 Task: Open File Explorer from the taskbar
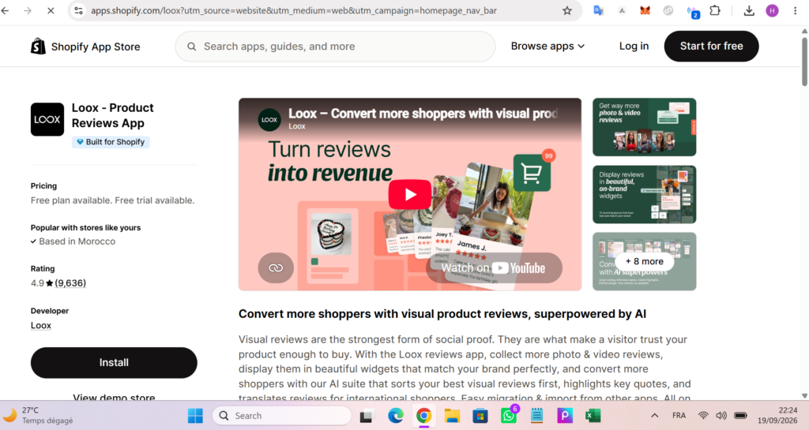(x=452, y=416)
